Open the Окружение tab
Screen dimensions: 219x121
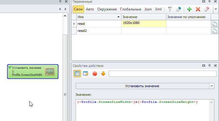click(x=107, y=9)
